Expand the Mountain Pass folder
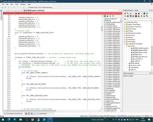 [124, 23]
